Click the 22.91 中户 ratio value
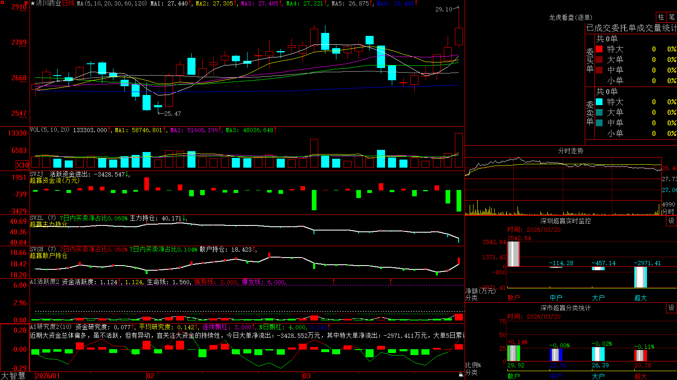Viewport: 677px width, 380px height. (x=558, y=365)
